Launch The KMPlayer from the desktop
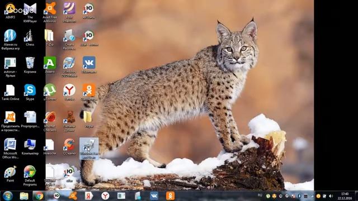Screen dimensions: 358x201 click(30, 13)
